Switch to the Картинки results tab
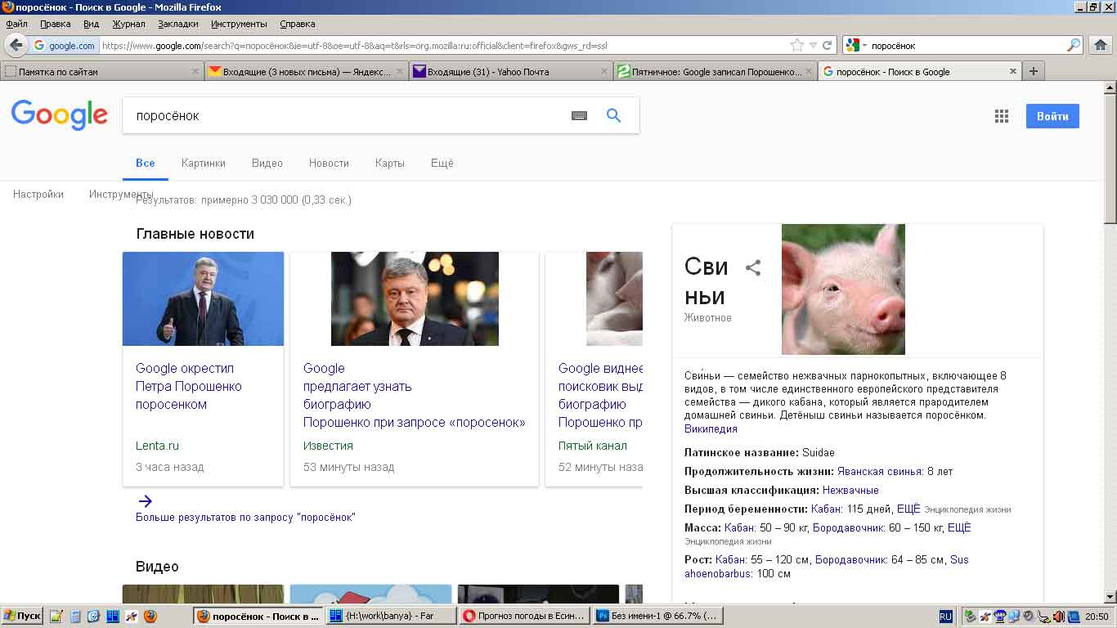Viewport: 1117px width, 628px height. [203, 163]
